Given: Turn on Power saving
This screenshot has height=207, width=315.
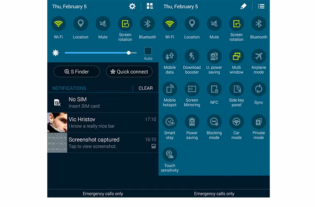Looking at the screenshot, I should click(192, 122).
